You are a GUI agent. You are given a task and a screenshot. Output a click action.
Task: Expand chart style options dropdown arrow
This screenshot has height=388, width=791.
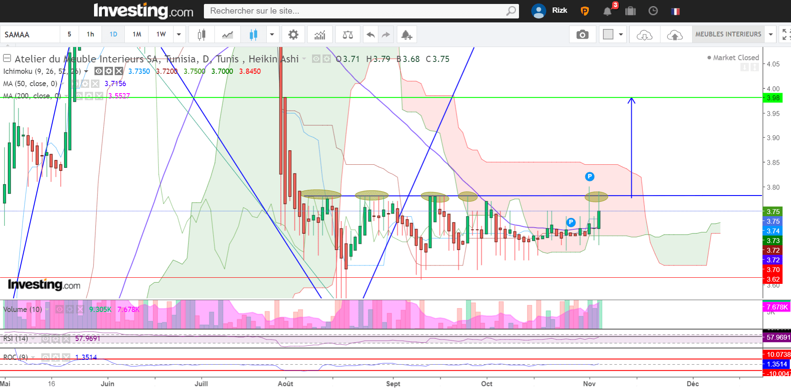[x=272, y=35]
